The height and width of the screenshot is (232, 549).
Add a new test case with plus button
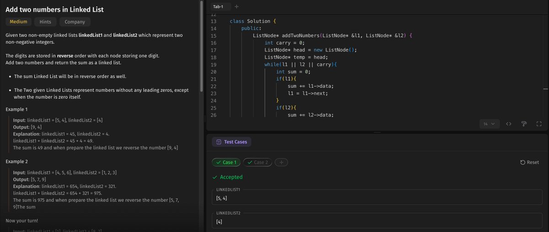pyautogui.click(x=281, y=162)
